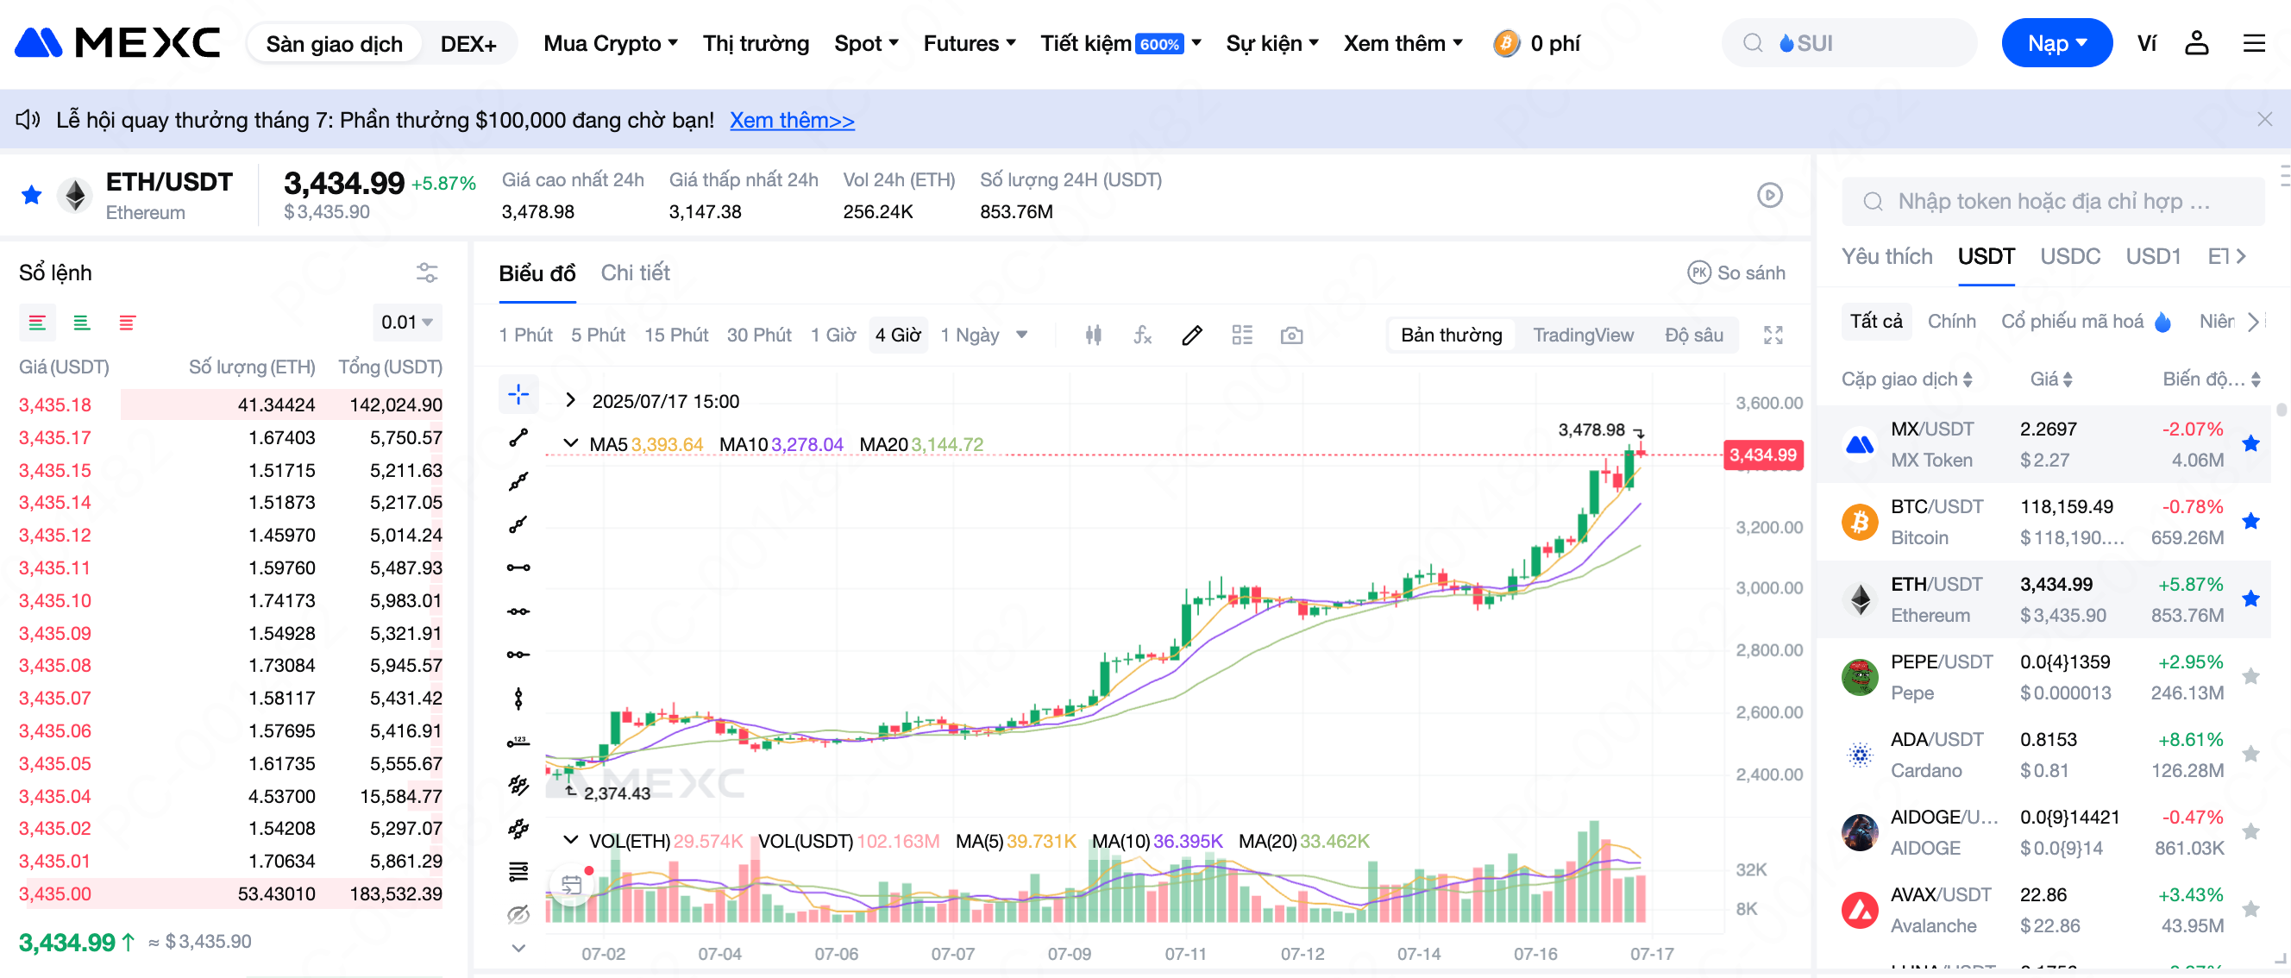
Task: Show only asks order book view
Action: (x=127, y=322)
